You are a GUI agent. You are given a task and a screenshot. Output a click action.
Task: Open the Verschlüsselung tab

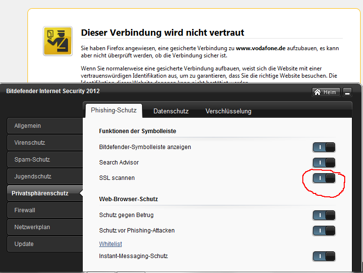coord(228,111)
